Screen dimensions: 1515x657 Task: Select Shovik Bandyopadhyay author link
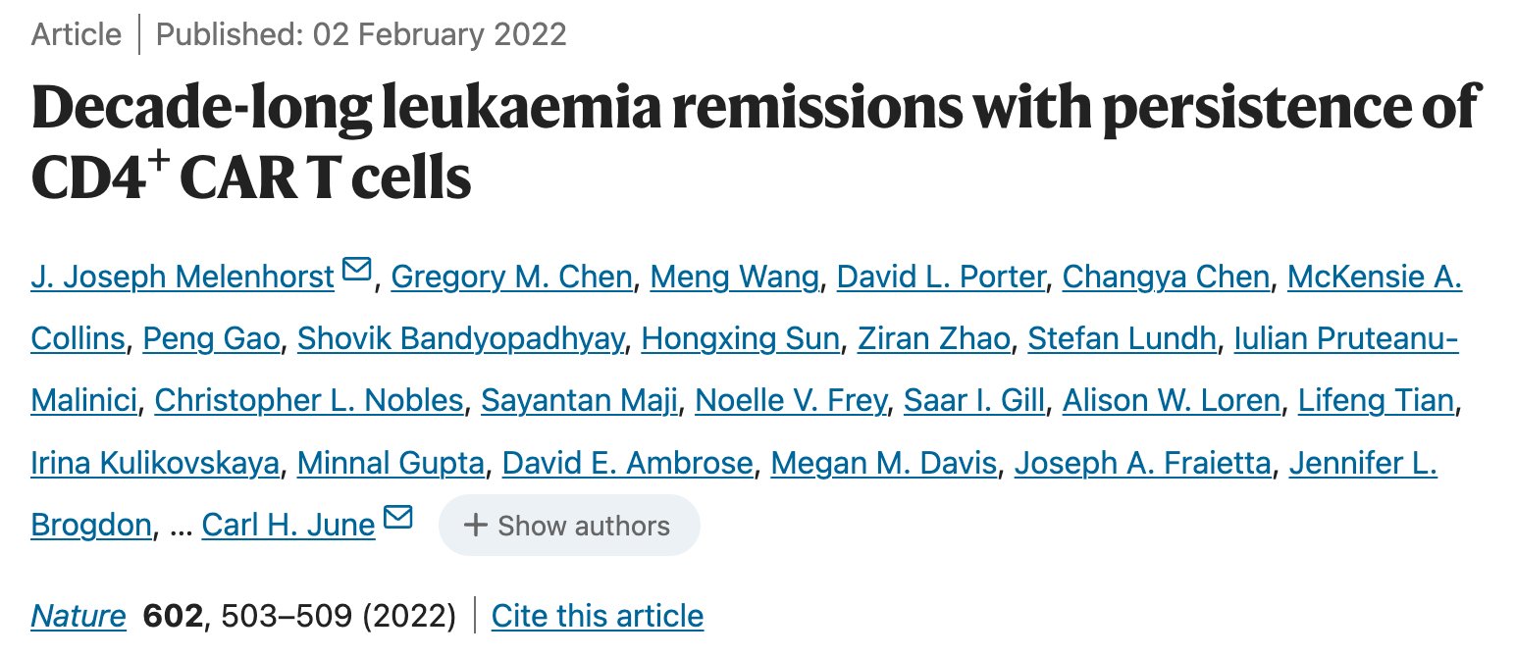tap(460, 339)
